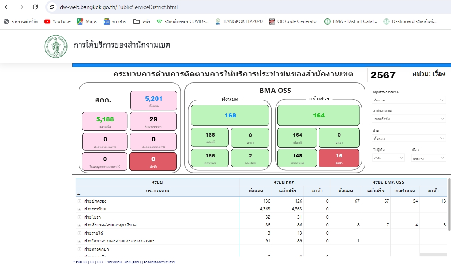Screen dimensions: 451x265
Task: Open the ปีปฏิทิน dropdown showing 2567
Action: [x=388, y=158]
